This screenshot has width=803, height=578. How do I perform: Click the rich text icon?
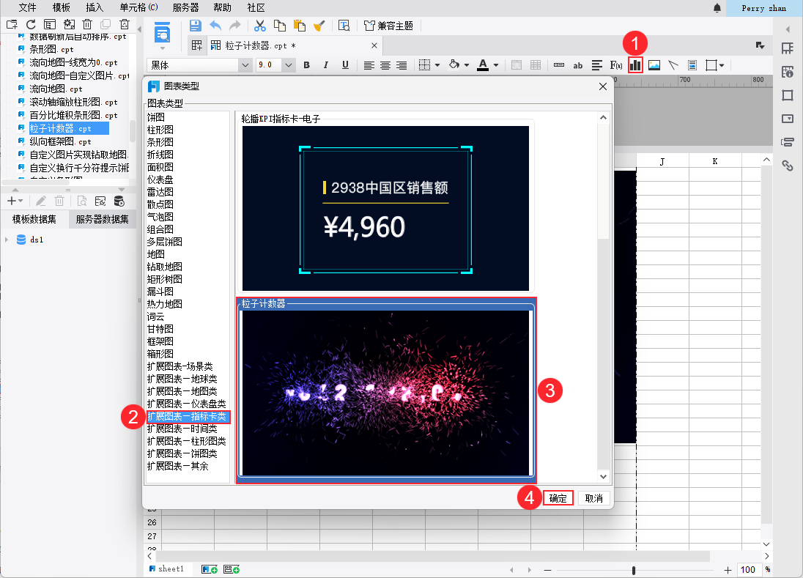click(596, 65)
